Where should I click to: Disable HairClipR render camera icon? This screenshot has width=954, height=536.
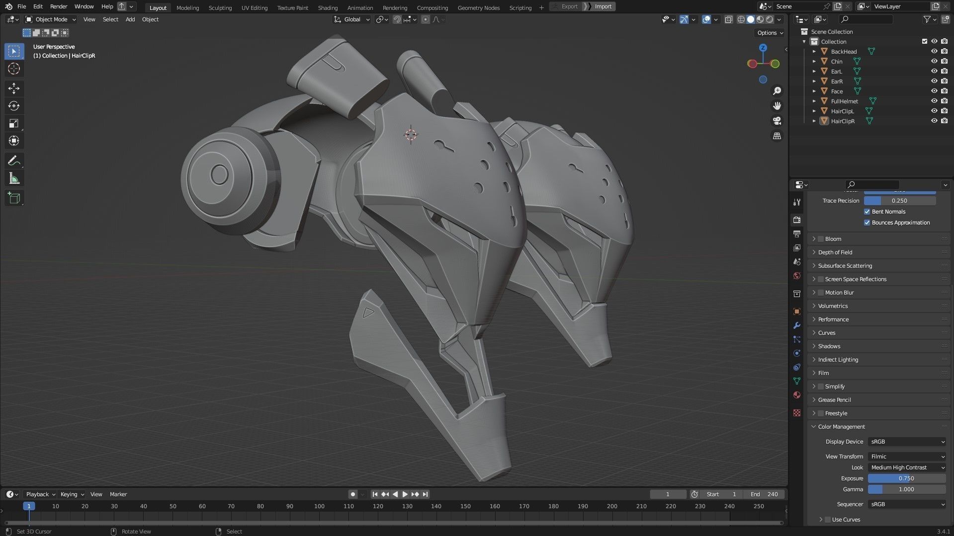coord(944,121)
